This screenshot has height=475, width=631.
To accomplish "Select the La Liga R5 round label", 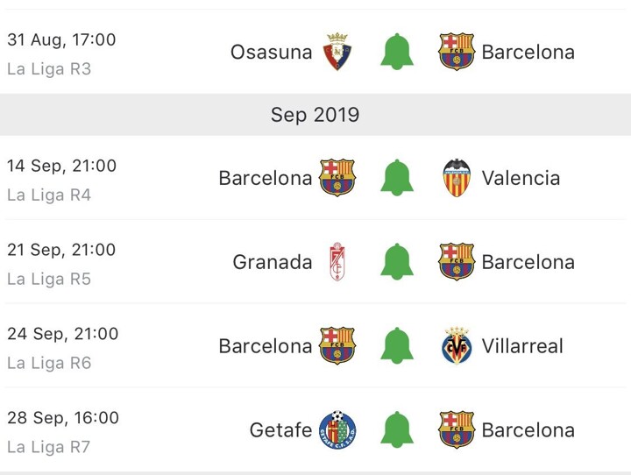I will point(49,279).
